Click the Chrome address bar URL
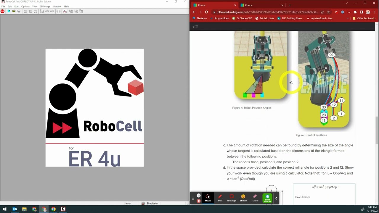 click(x=267, y=12)
